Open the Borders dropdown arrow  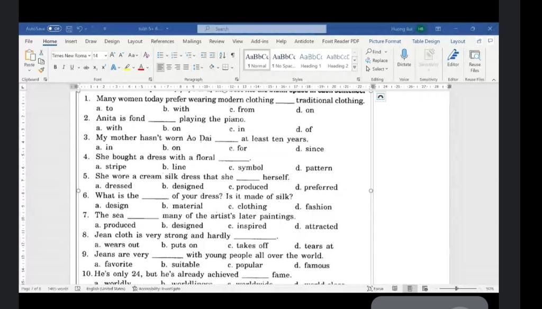point(232,68)
